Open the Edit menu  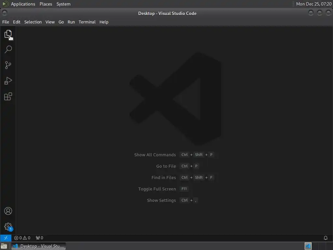17,22
